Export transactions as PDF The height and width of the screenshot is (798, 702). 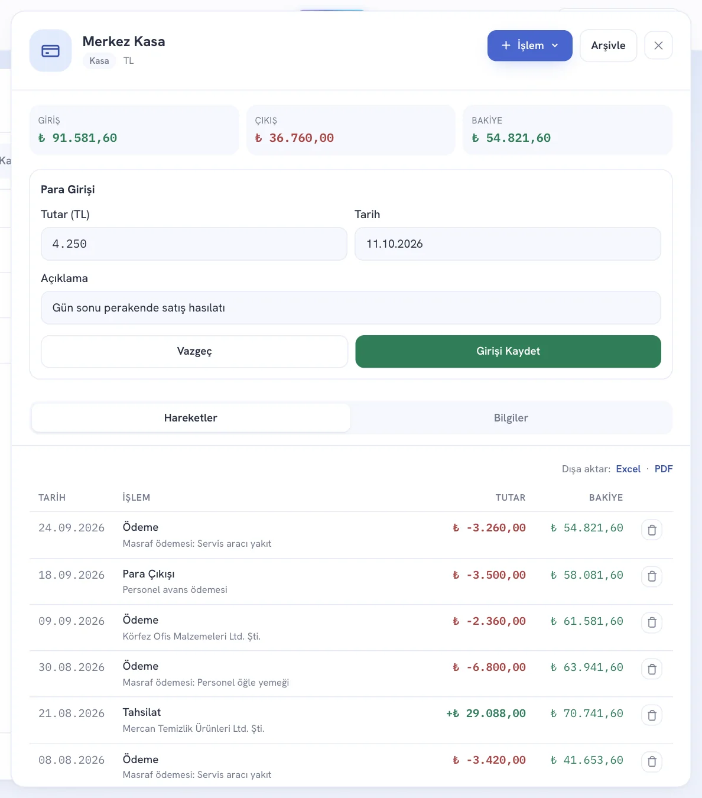664,469
